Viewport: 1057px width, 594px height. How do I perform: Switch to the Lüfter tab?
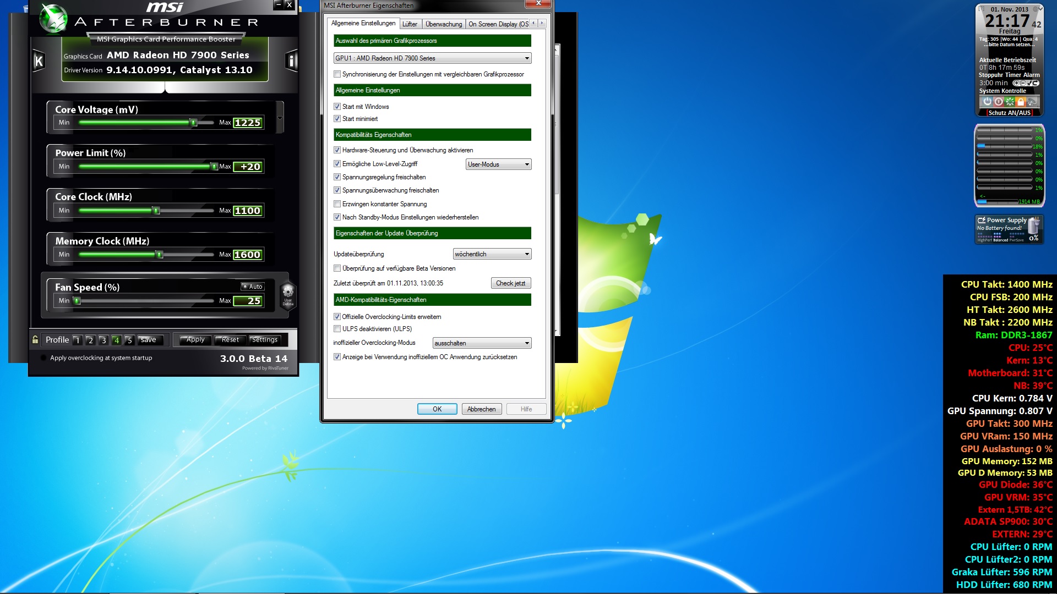[410, 24]
